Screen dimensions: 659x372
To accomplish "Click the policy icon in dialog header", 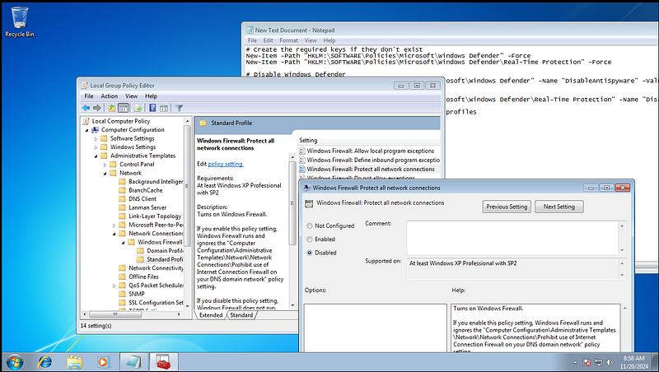I will (x=309, y=203).
